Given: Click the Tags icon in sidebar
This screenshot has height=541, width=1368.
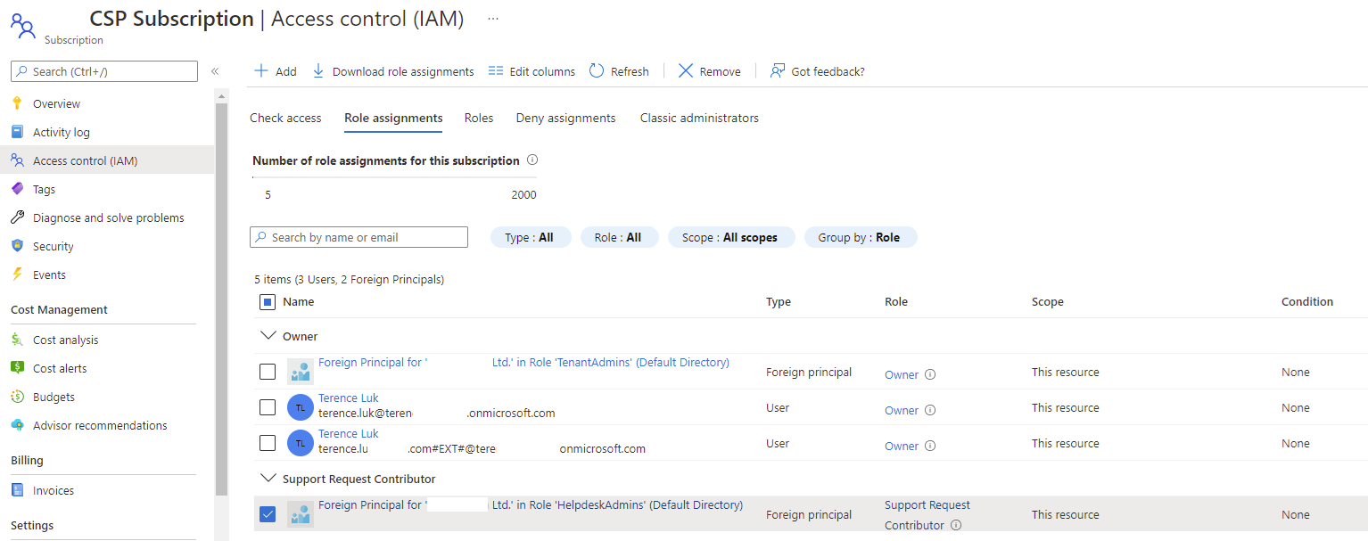Looking at the screenshot, I should point(17,189).
